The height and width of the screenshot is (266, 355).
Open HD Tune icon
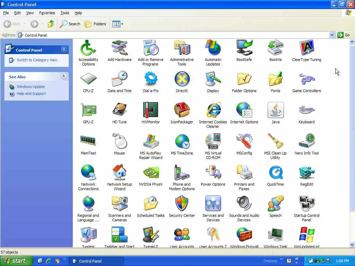(x=120, y=110)
